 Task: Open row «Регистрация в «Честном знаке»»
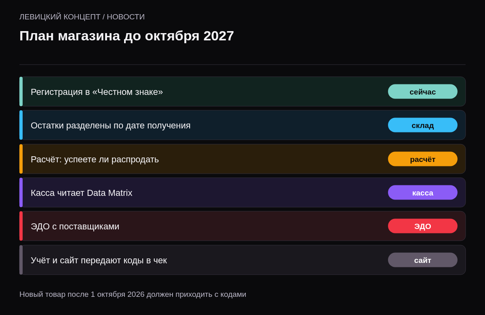(x=242, y=92)
